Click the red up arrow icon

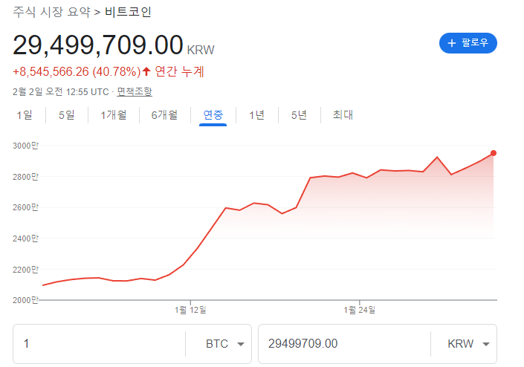pyautogui.click(x=146, y=72)
